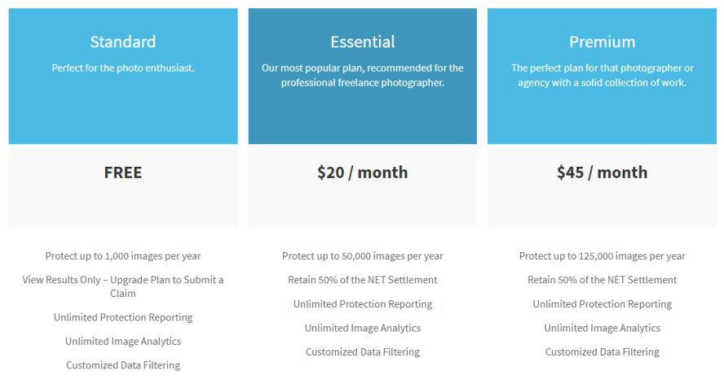Click the Standard plan heading
This screenshot has height=384, width=724.
123,41
